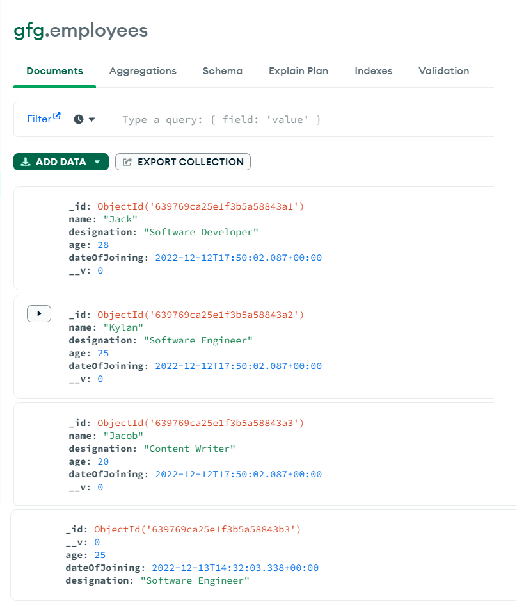Image resolution: width=517 pixels, height=601 pixels.
Task: Open the ADD DATA dropdown arrow
Action: click(x=97, y=162)
